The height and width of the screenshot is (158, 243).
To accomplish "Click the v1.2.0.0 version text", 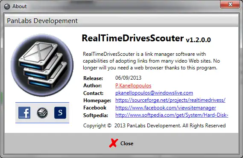I will [198, 40].
